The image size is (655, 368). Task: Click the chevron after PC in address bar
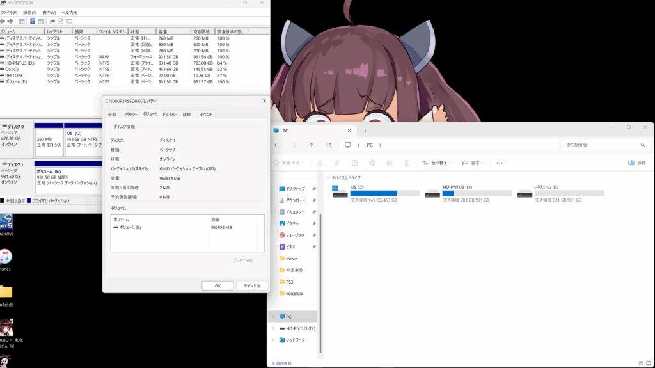(x=381, y=145)
